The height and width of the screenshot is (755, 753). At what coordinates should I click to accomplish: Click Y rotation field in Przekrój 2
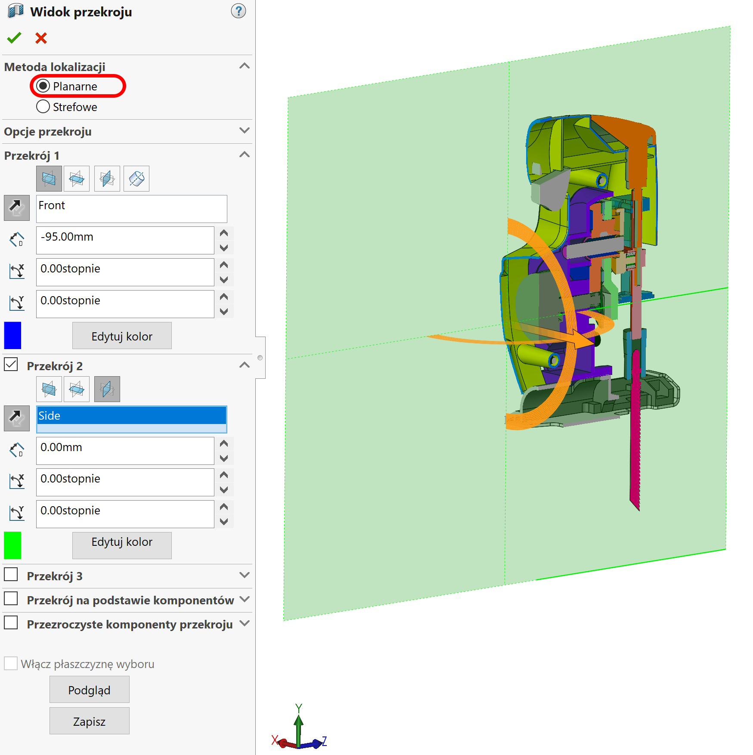click(125, 514)
